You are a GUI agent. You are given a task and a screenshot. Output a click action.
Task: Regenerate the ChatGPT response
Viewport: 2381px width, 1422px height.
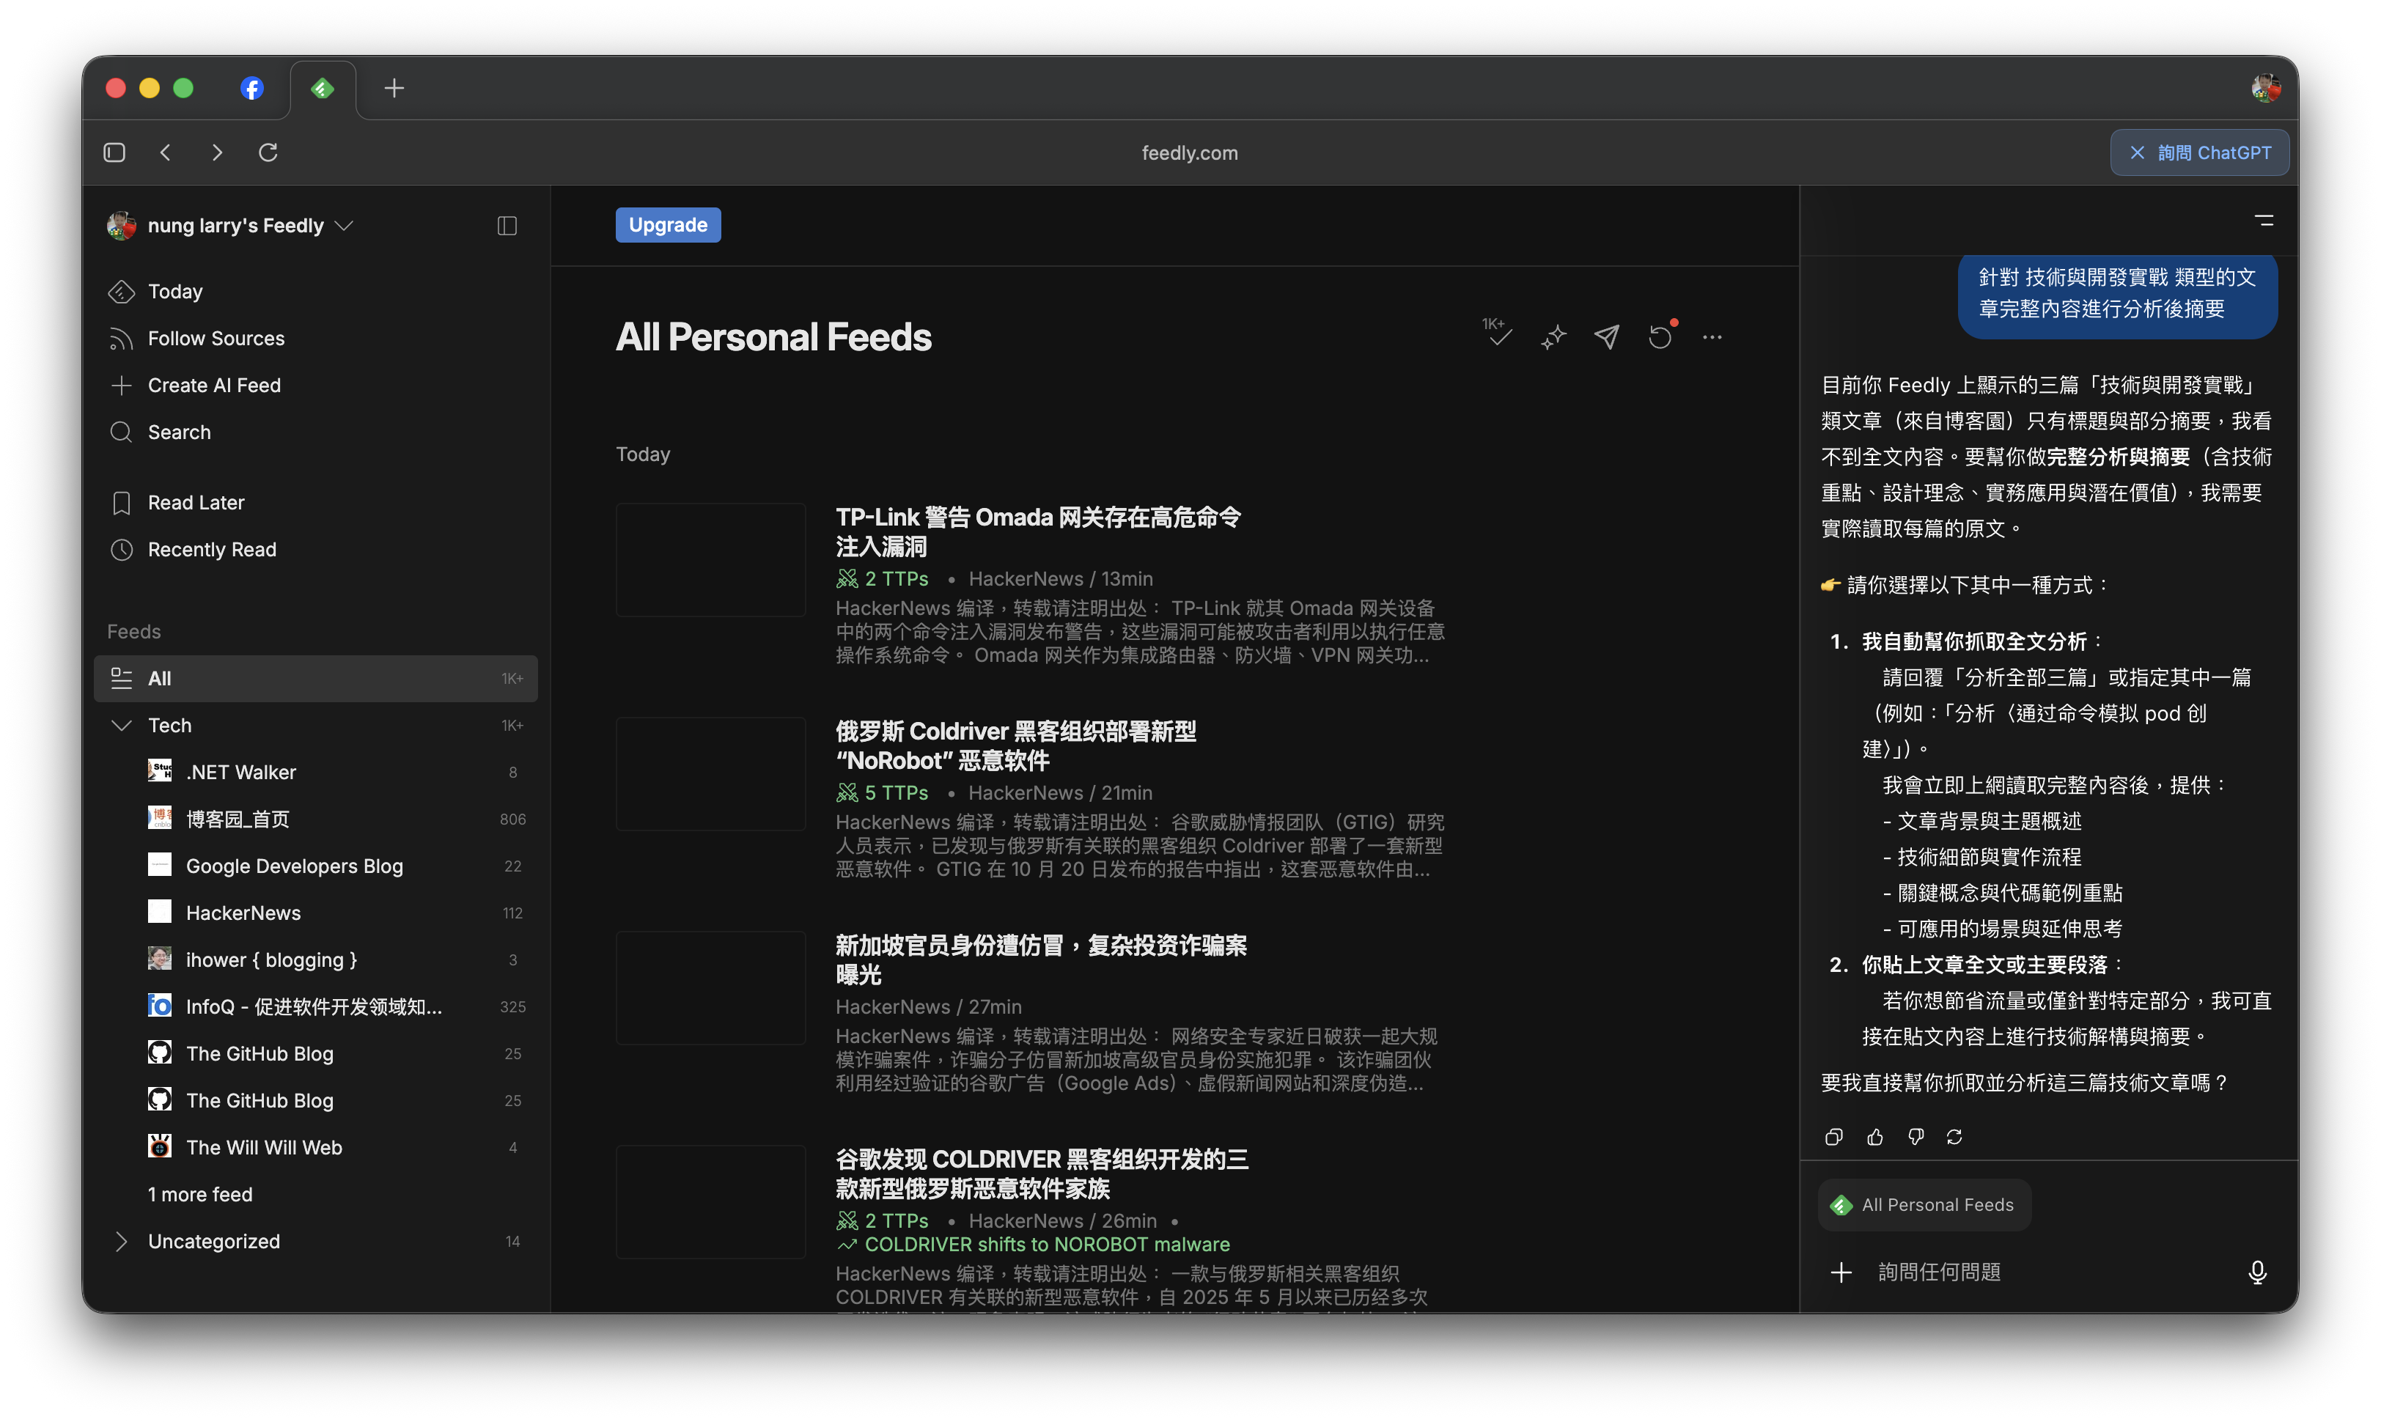(x=1954, y=1136)
